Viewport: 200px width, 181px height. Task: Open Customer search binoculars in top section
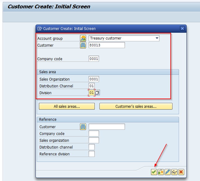click(83, 45)
